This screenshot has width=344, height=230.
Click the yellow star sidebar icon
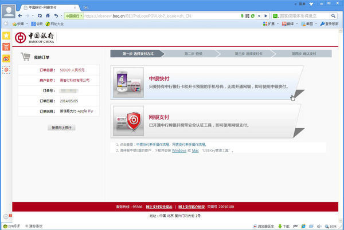point(6,35)
